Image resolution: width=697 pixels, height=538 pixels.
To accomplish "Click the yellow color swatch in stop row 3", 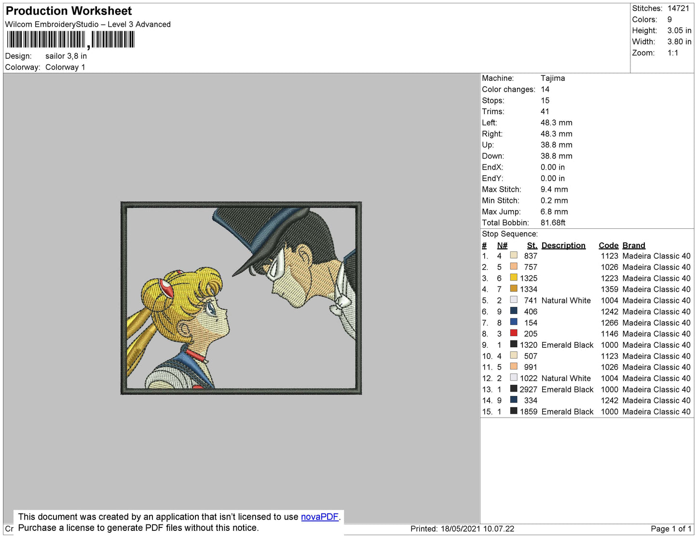I will [514, 277].
